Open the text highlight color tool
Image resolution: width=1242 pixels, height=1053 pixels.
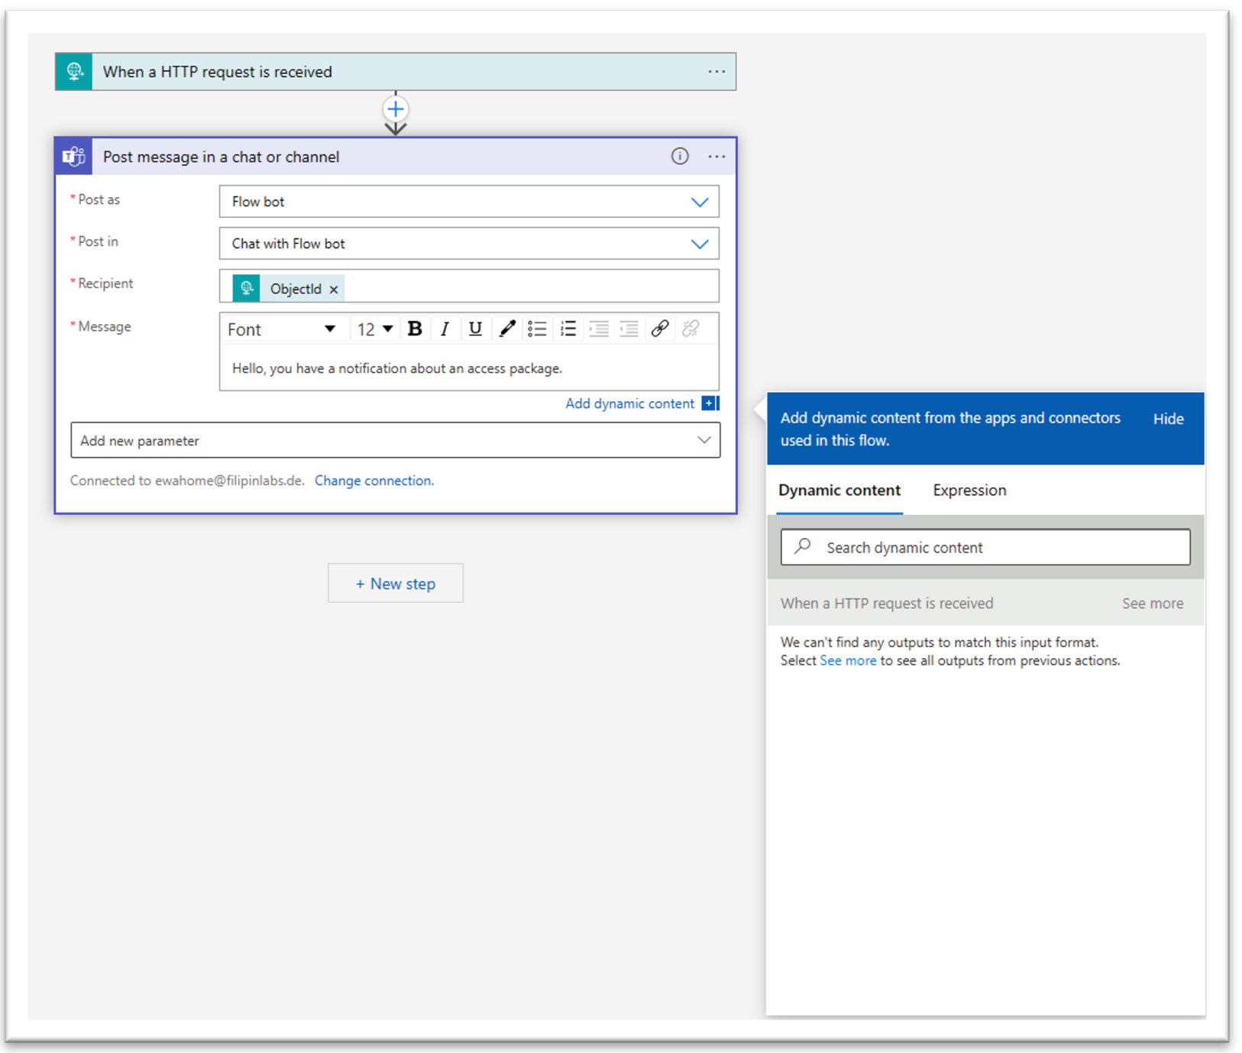click(x=506, y=329)
